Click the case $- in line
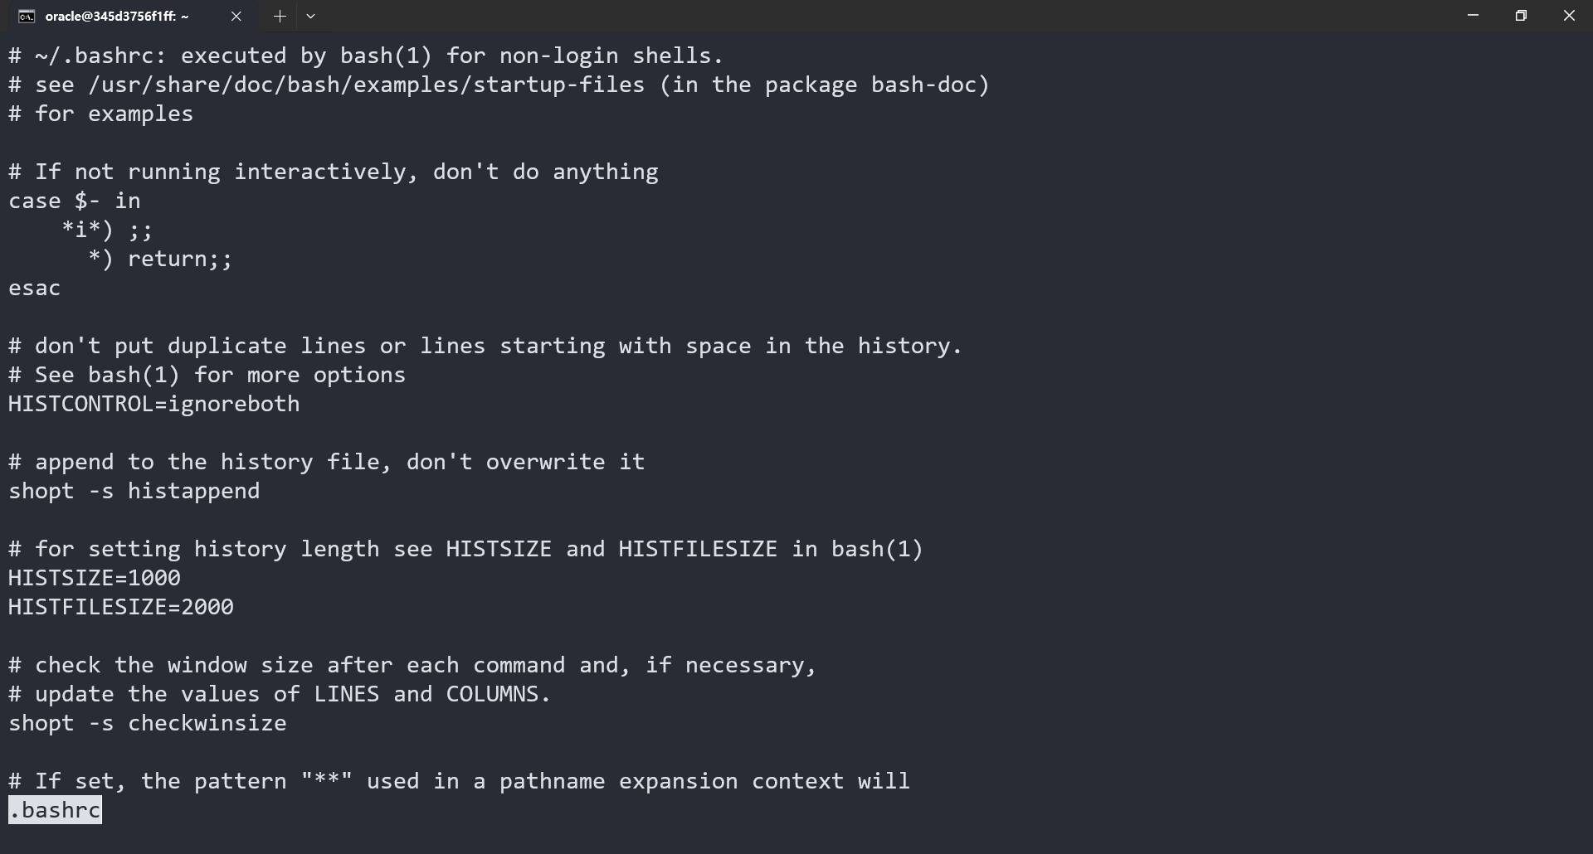Image resolution: width=1593 pixels, height=854 pixels. click(75, 201)
